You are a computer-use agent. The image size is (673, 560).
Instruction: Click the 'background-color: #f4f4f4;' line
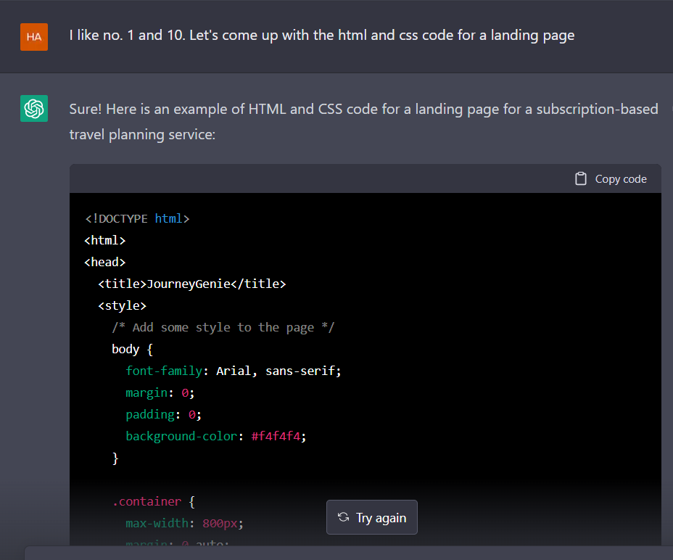coord(216,436)
